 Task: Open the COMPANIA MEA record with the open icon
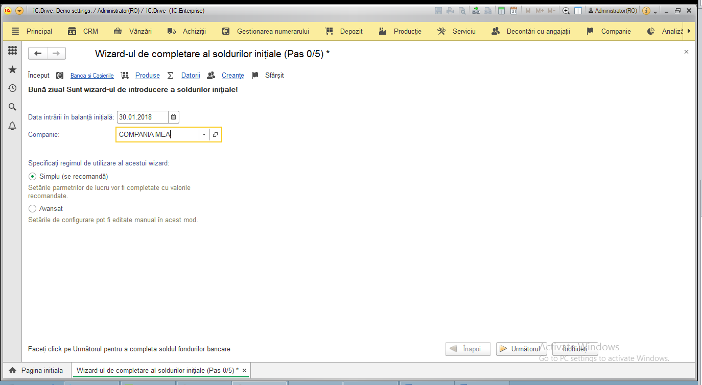click(215, 135)
